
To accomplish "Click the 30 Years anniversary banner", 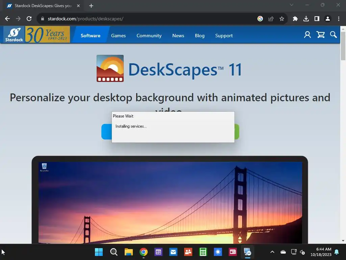I will tap(47, 35).
